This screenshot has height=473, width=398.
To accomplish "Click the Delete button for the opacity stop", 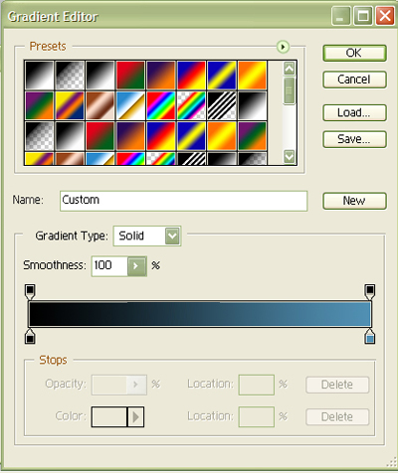I will 337,385.
